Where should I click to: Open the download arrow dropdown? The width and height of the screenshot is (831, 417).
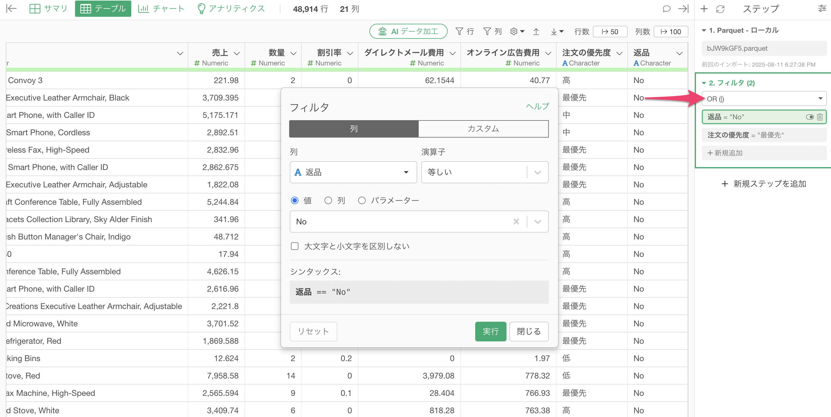pos(557,31)
